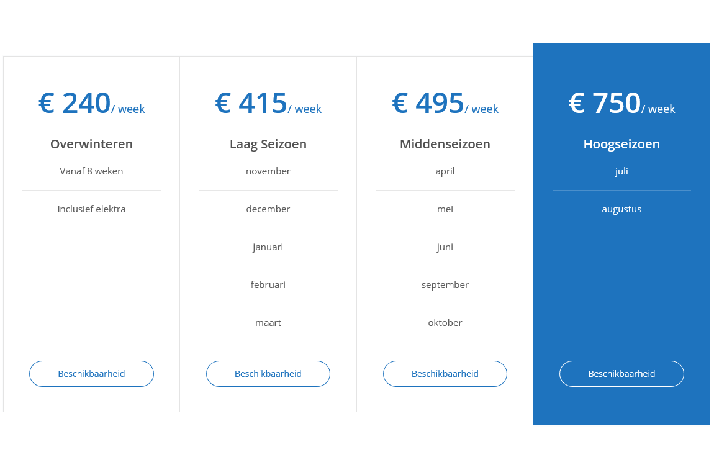Image resolution: width=714 pixels, height=475 pixels.
Task: Click the € 415 / week price
Action: coord(268,103)
